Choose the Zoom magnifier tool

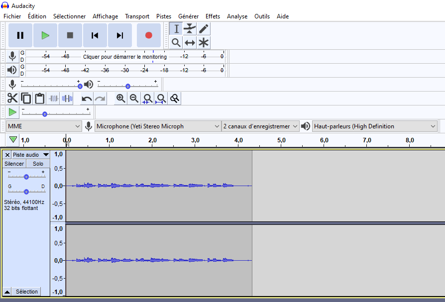[x=176, y=43]
